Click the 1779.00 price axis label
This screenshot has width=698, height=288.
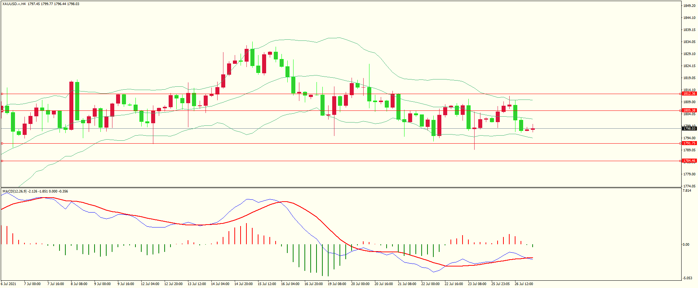click(x=689, y=174)
